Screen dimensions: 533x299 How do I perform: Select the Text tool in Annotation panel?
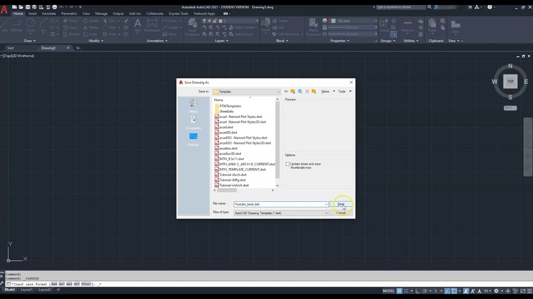[137, 26]
